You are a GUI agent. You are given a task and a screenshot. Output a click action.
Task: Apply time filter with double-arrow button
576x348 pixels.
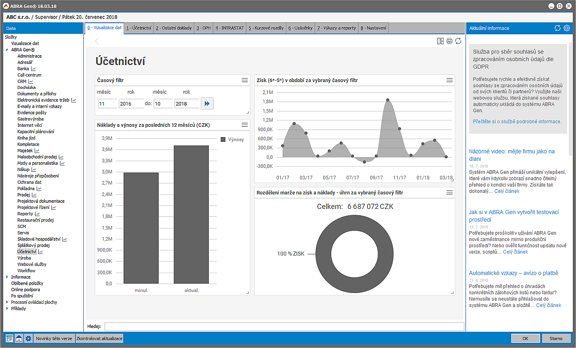tap(207, 104)
